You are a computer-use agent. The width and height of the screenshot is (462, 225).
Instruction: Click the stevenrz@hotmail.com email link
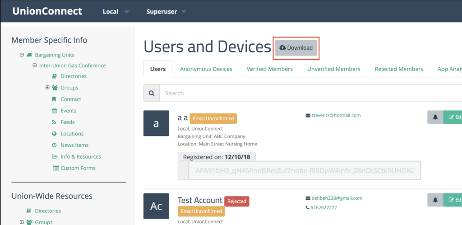(336, 115)
